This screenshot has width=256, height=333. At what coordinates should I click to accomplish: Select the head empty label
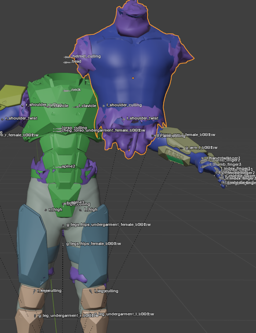[77, 61]
